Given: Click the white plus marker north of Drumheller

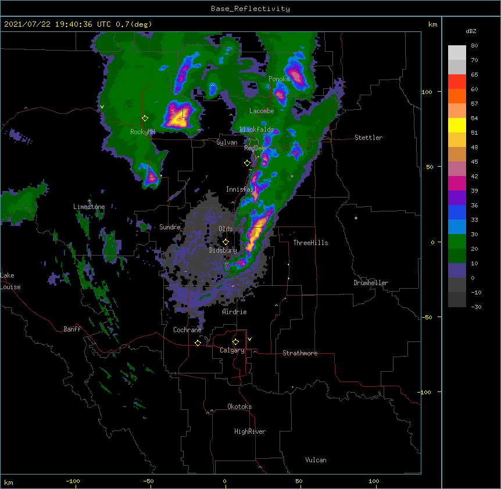Looking at the screenshot, I should (356, 218).
